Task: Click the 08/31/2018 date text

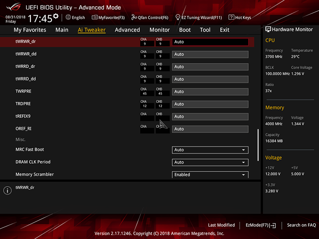Action: coord(15,17)
